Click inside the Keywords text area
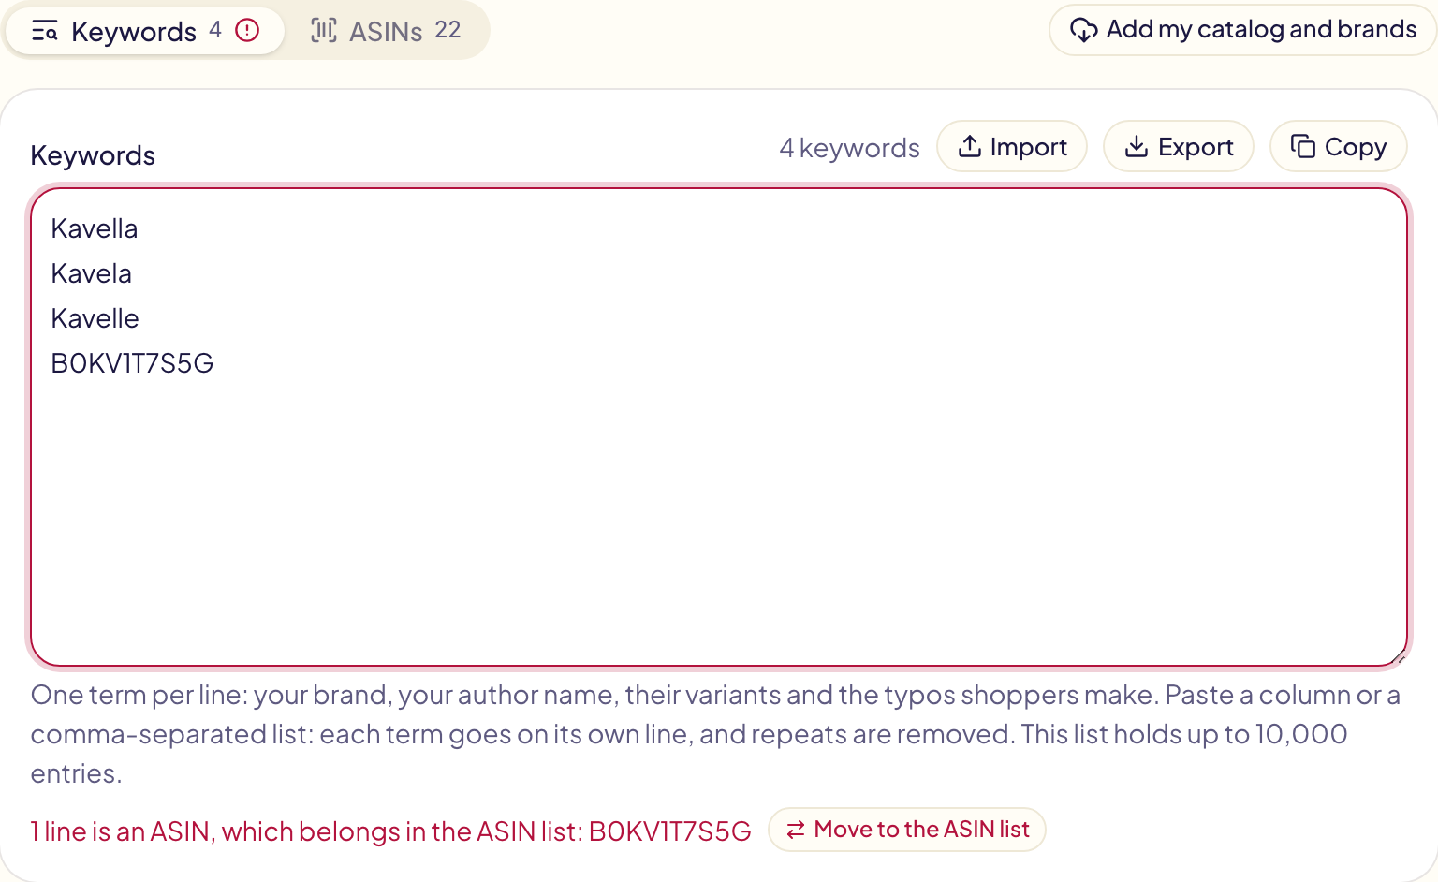 719,427
